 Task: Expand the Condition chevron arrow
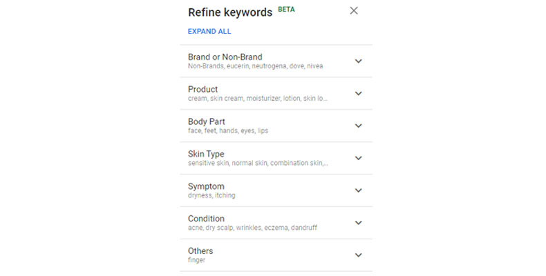tap(358, 223)
